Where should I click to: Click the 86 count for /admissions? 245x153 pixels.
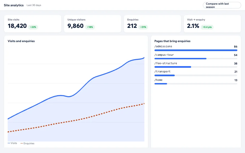pos(235,46)
